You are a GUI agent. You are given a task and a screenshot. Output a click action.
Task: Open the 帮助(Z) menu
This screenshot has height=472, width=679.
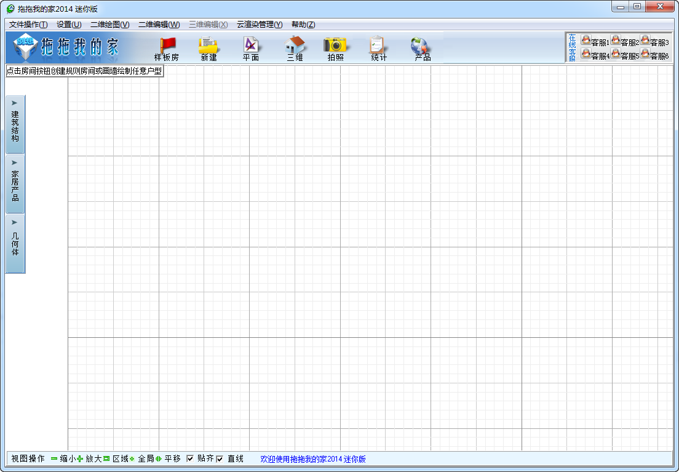303,24
